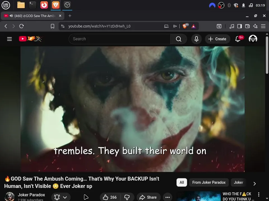Select the From Joker Paradox chip
This screenshot has height=201, width=269.
[209, 182]
